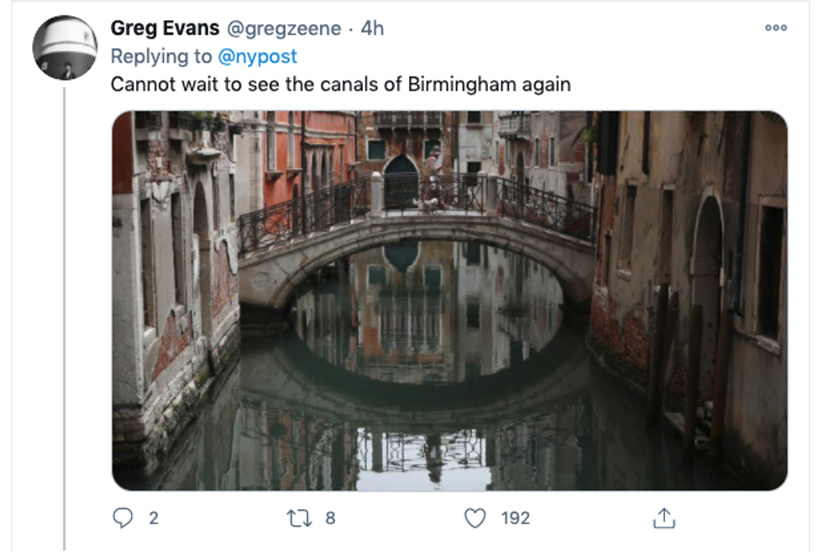Visit the @nypost mention link
This screenshot has width=823, height=552.
point(257,56)
